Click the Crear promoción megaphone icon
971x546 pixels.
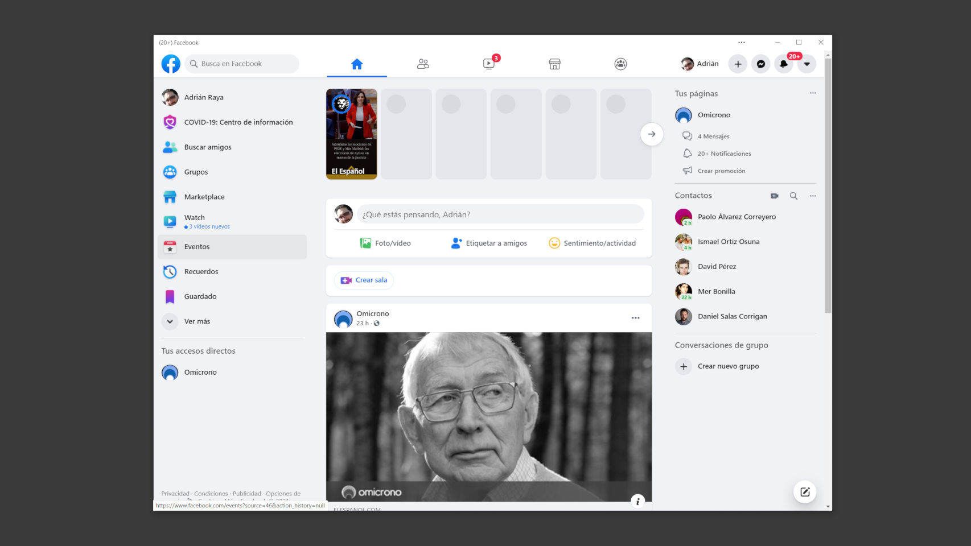[x=688, y=171]
